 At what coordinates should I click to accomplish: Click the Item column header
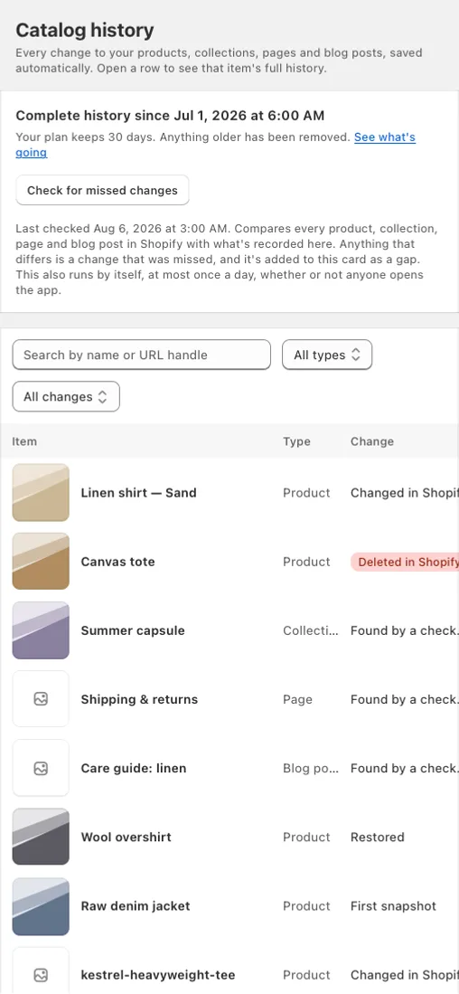(24, 441)
